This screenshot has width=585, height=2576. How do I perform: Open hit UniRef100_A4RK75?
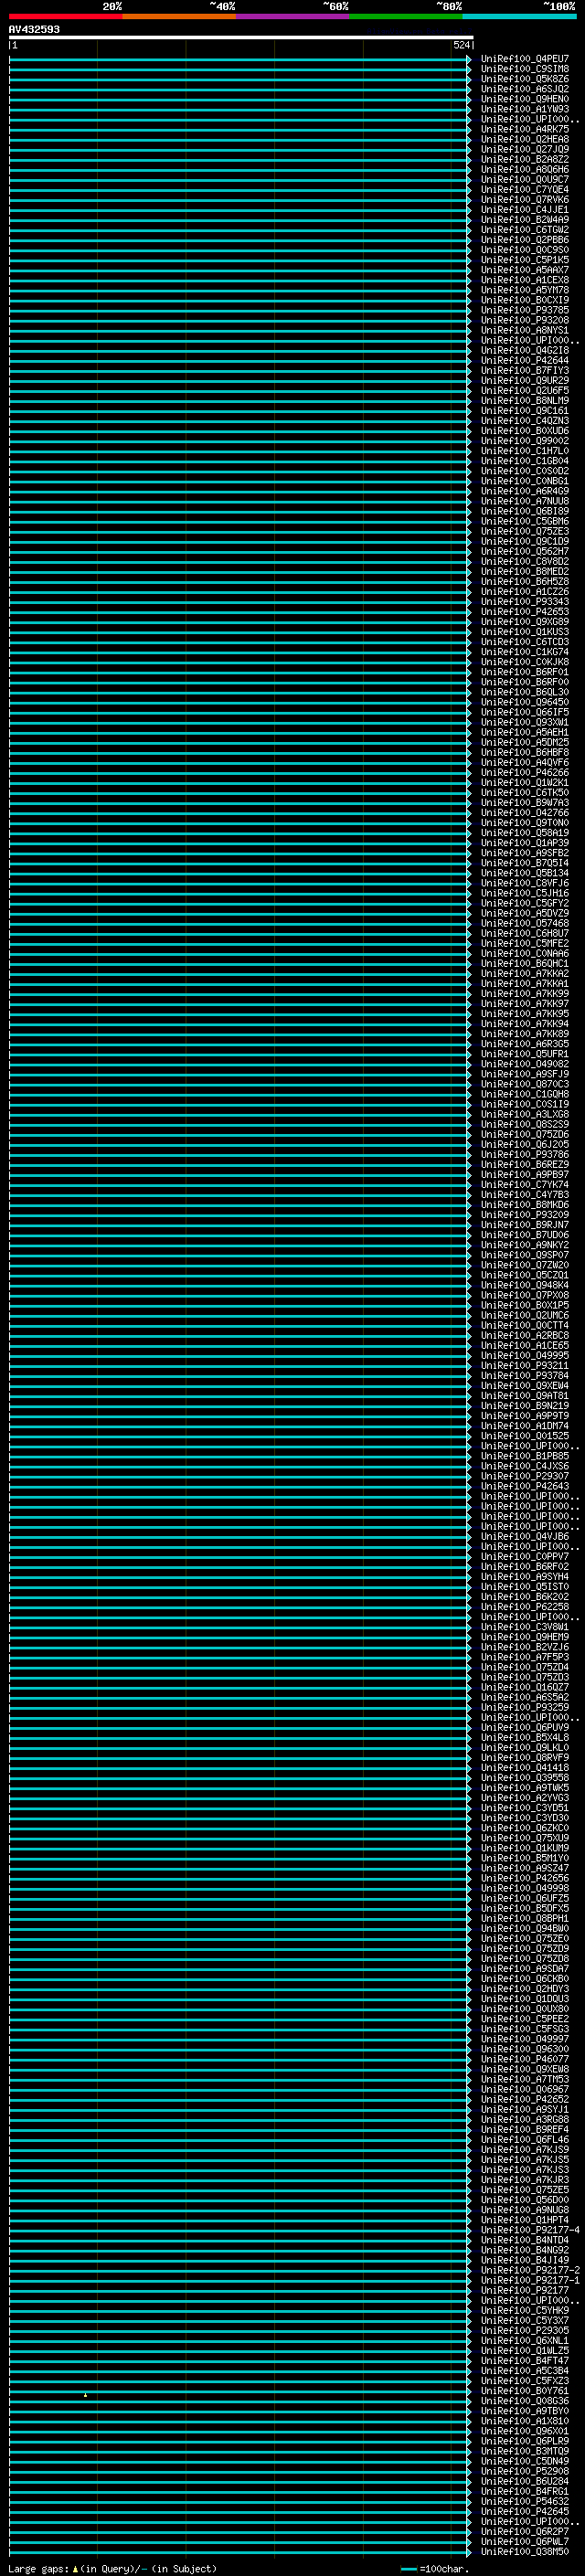click(x=524, y=129)
